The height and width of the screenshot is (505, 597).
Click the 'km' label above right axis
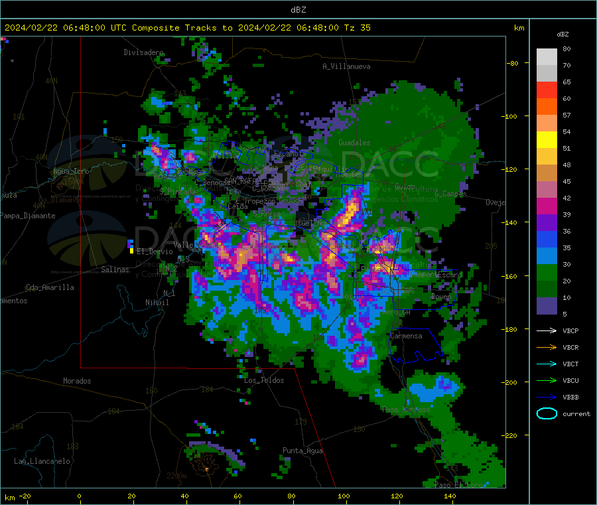(x=519, y=28)
